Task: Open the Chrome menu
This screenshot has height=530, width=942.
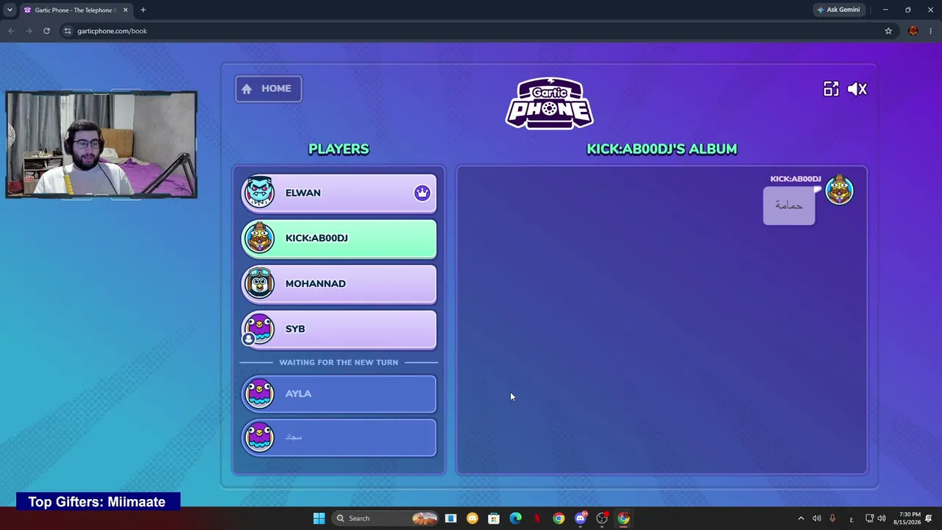Action: tap(931, 31)
